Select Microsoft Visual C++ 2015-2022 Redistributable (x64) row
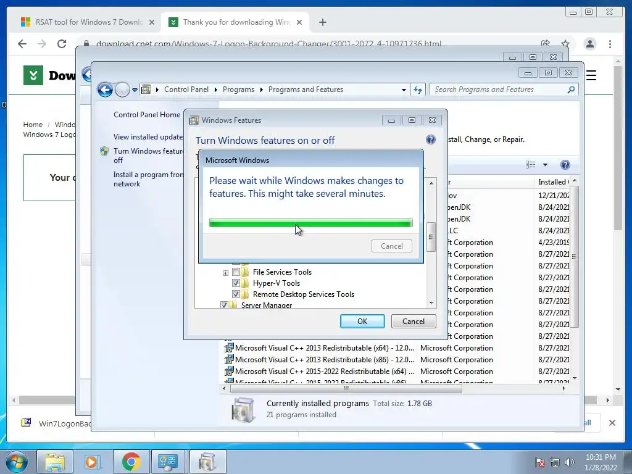Screen dimensions: 632x474 tap(397, 371)
